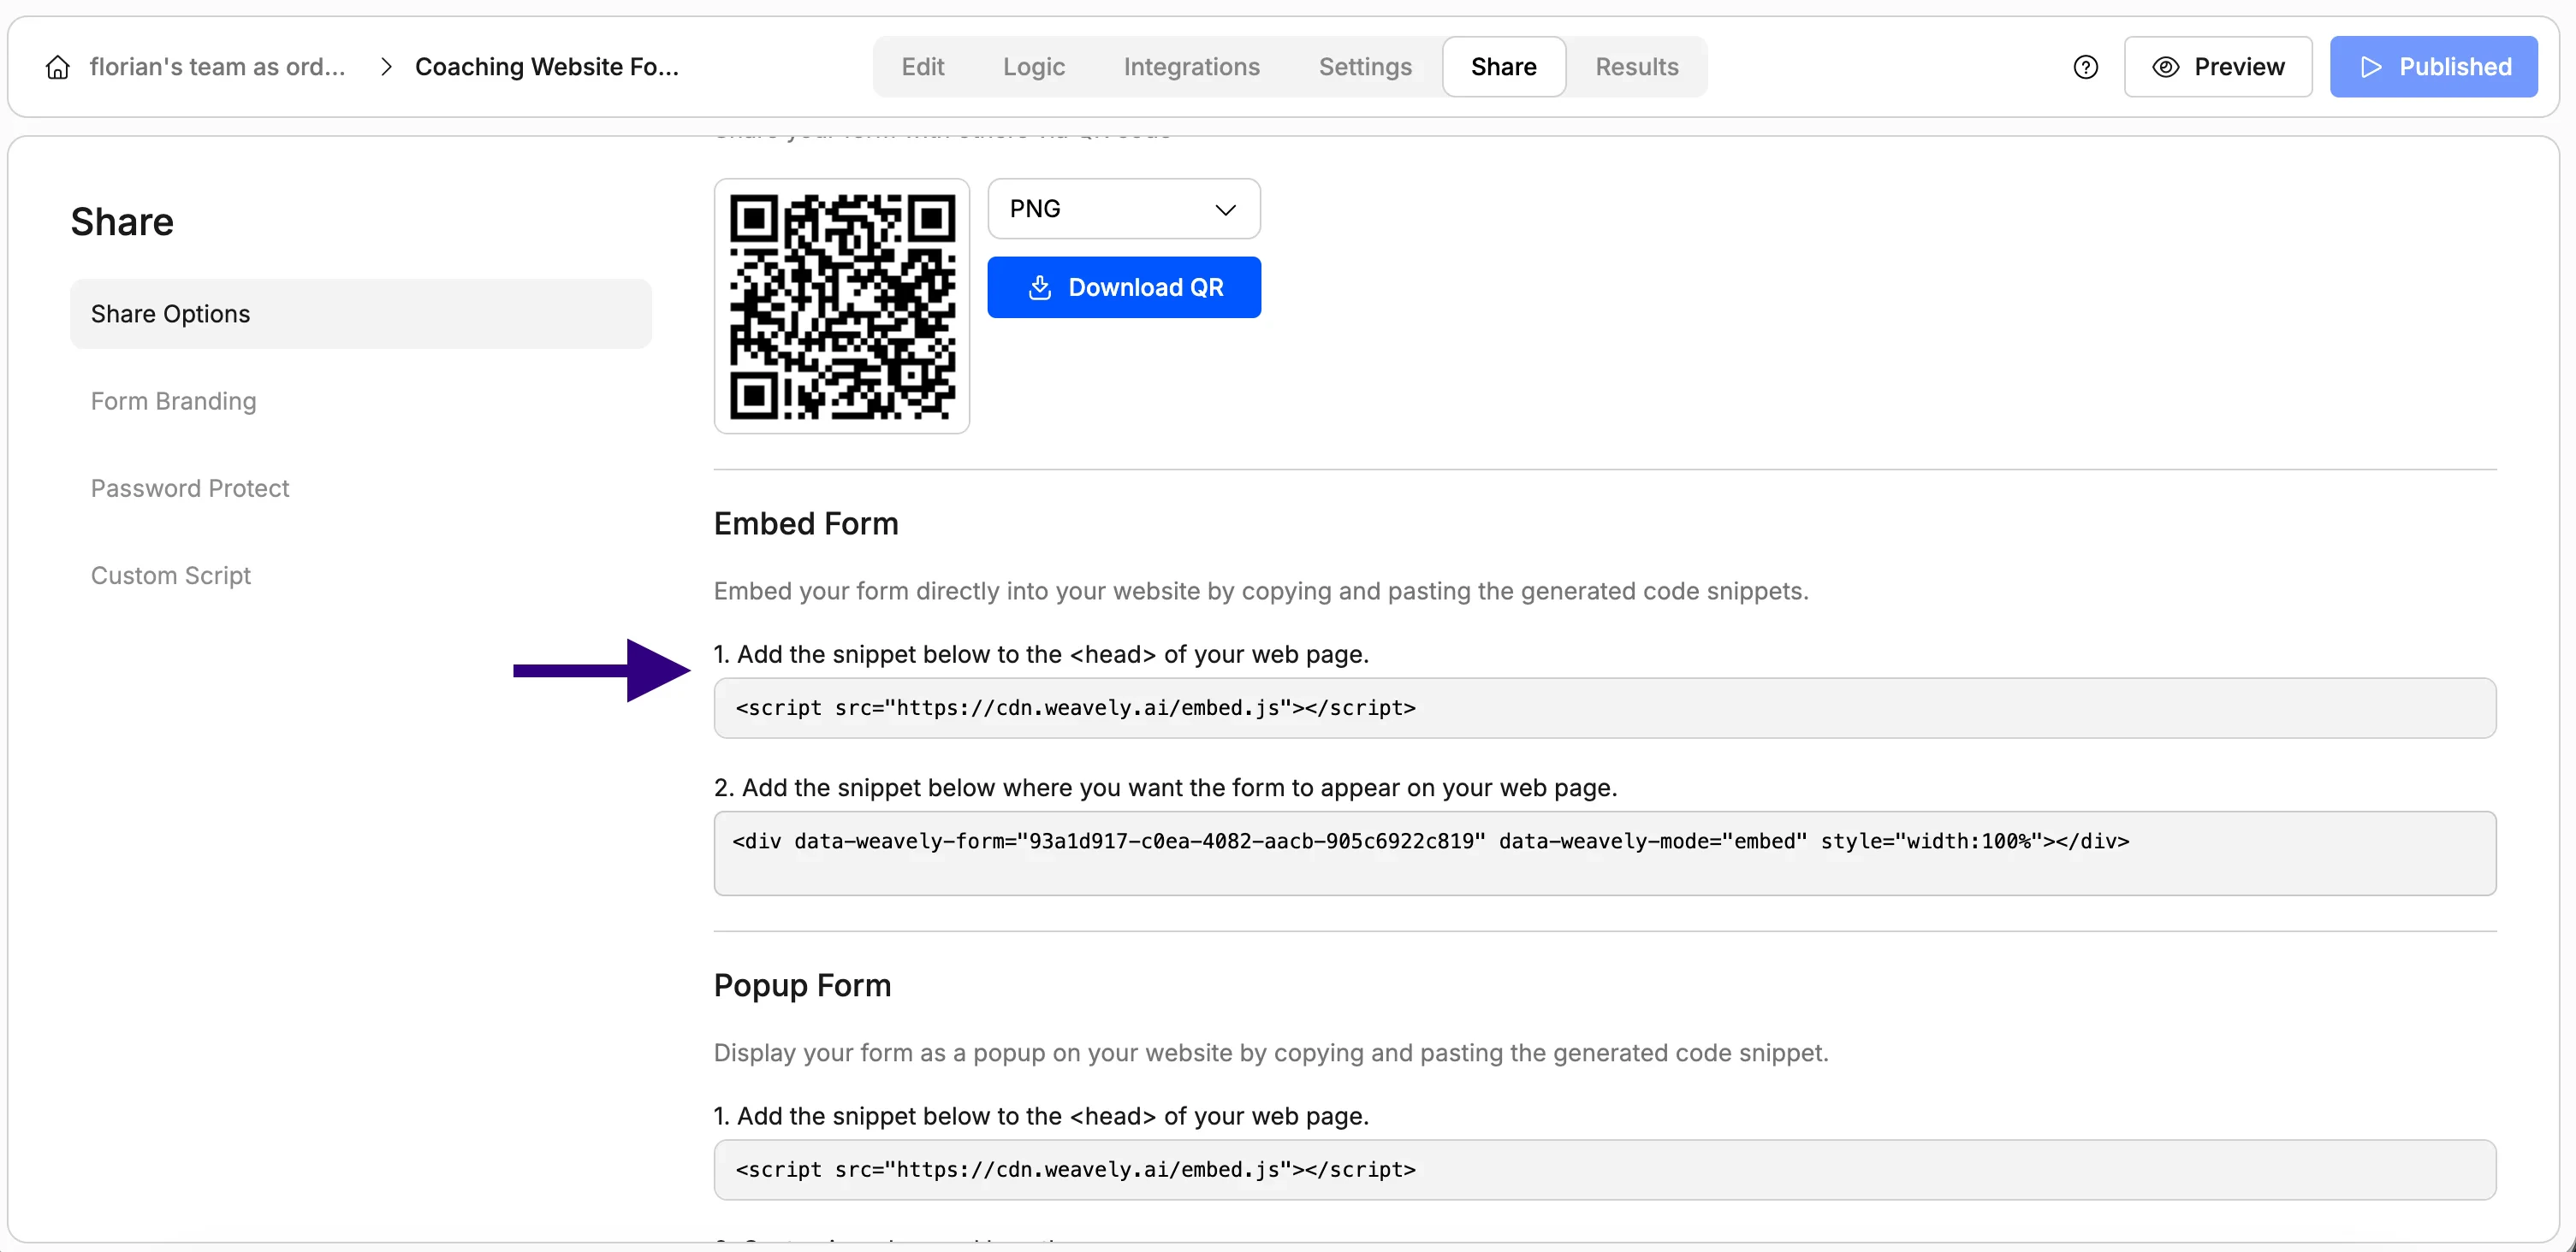The image size is (2576, 1252).
Task: Open the PNG format dropdown
Action: [1123, 208]
